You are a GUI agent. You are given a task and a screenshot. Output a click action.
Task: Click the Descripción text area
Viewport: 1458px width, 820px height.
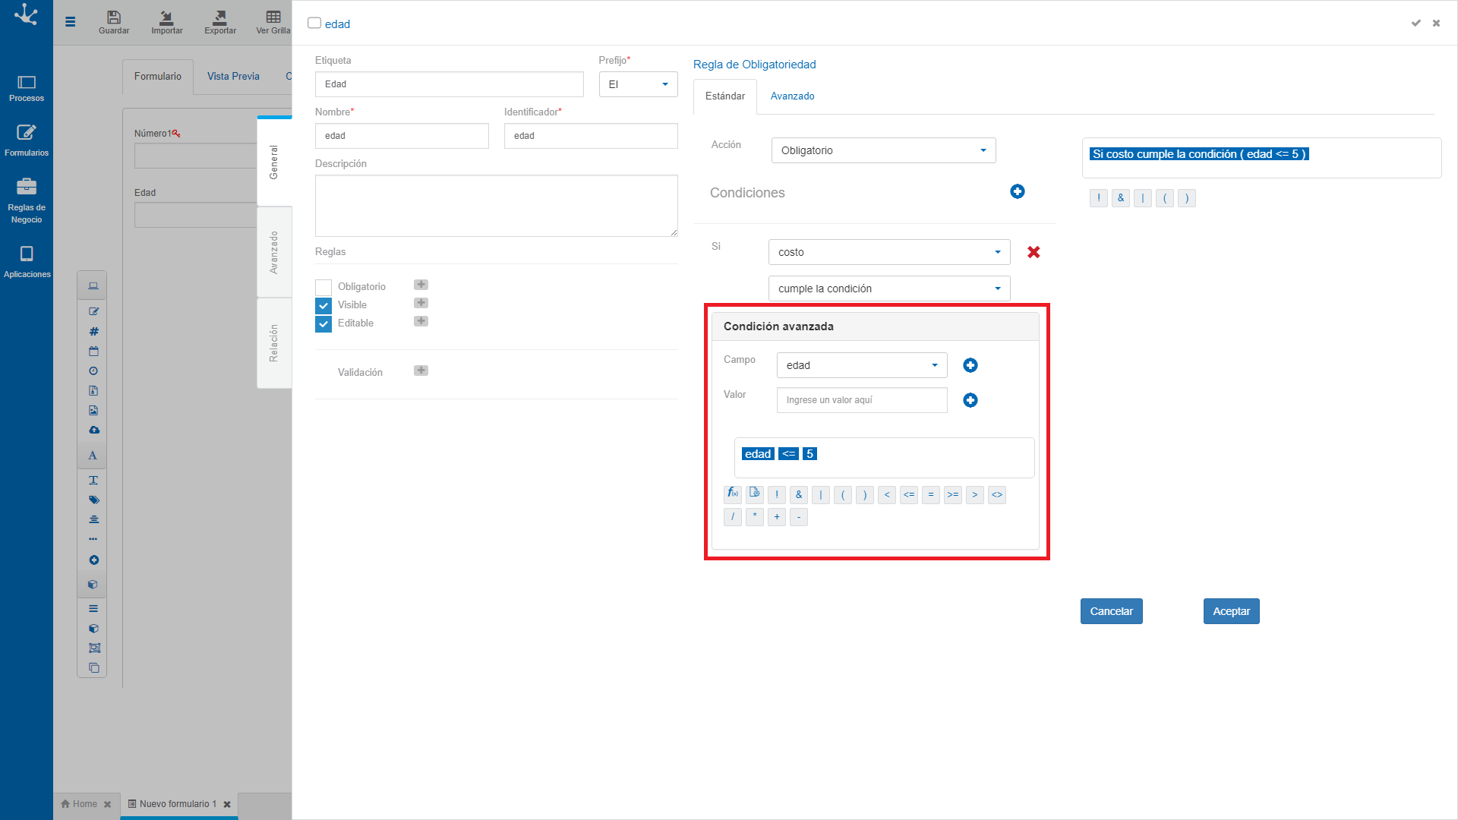497,206
